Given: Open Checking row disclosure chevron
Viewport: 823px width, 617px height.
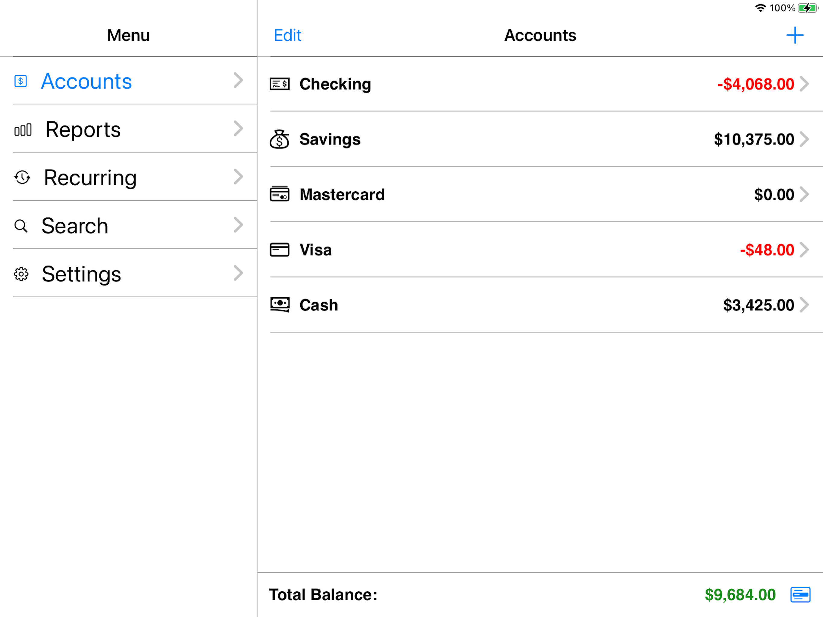Looking at the screenshot, I should [804, 84].
